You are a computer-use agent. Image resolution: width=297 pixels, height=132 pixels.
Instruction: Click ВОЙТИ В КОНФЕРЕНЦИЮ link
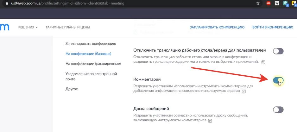[x=273, y=27]
